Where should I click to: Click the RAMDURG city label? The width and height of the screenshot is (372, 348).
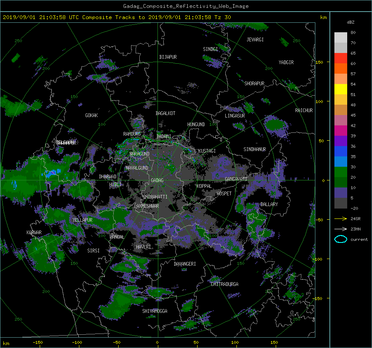pyautogui.click(x=132, y=134)
